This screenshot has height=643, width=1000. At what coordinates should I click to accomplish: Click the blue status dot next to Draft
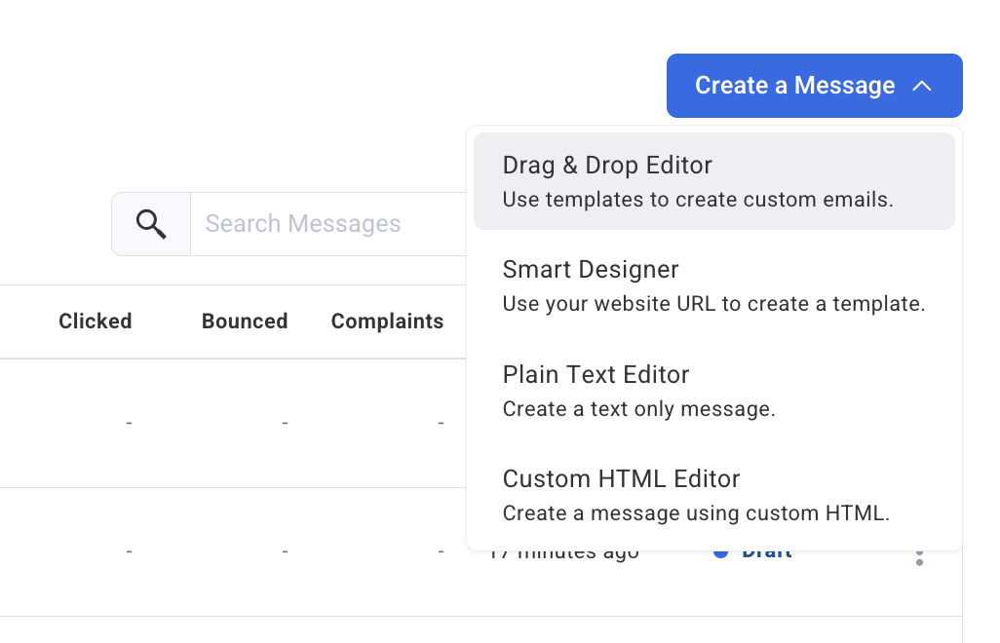click(x=721, y=550)
